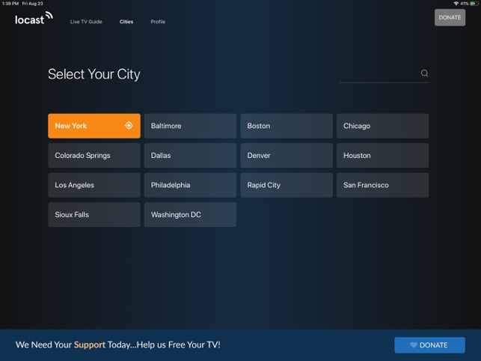Select Denver city tile
Image resolution: width=481 pixels, height=361 pixels.
click(287, 156)
